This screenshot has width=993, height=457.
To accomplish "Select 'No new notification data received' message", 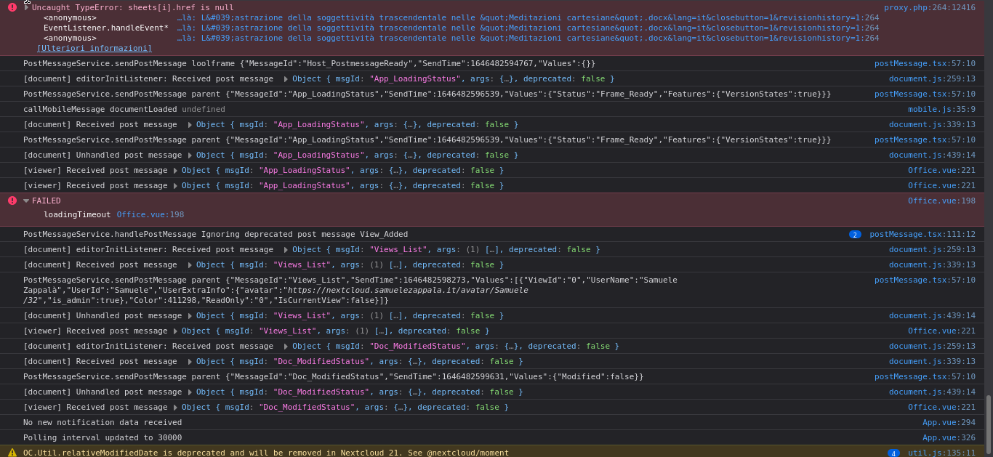I will click(102, 422).
